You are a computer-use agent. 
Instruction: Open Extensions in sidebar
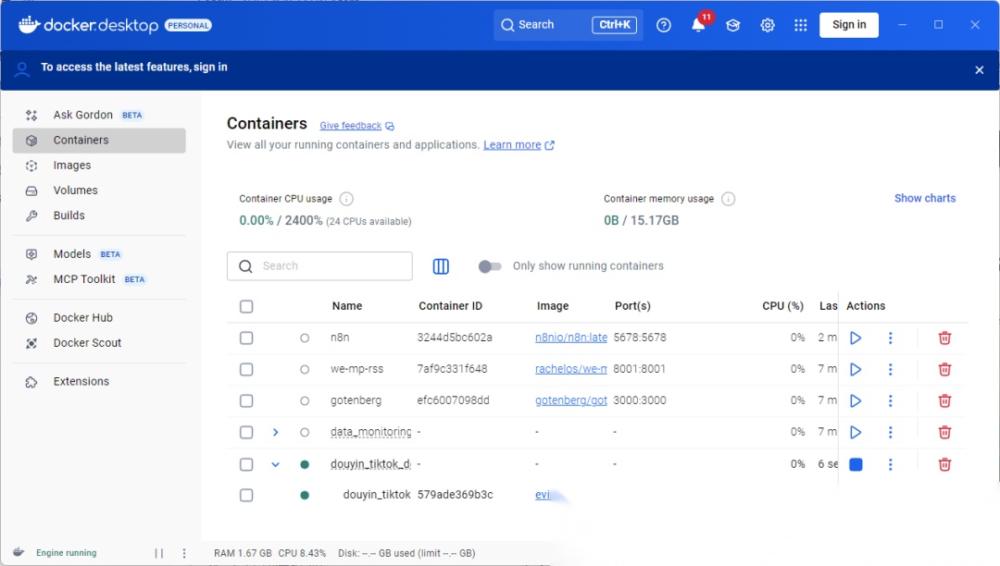[99, 381]
